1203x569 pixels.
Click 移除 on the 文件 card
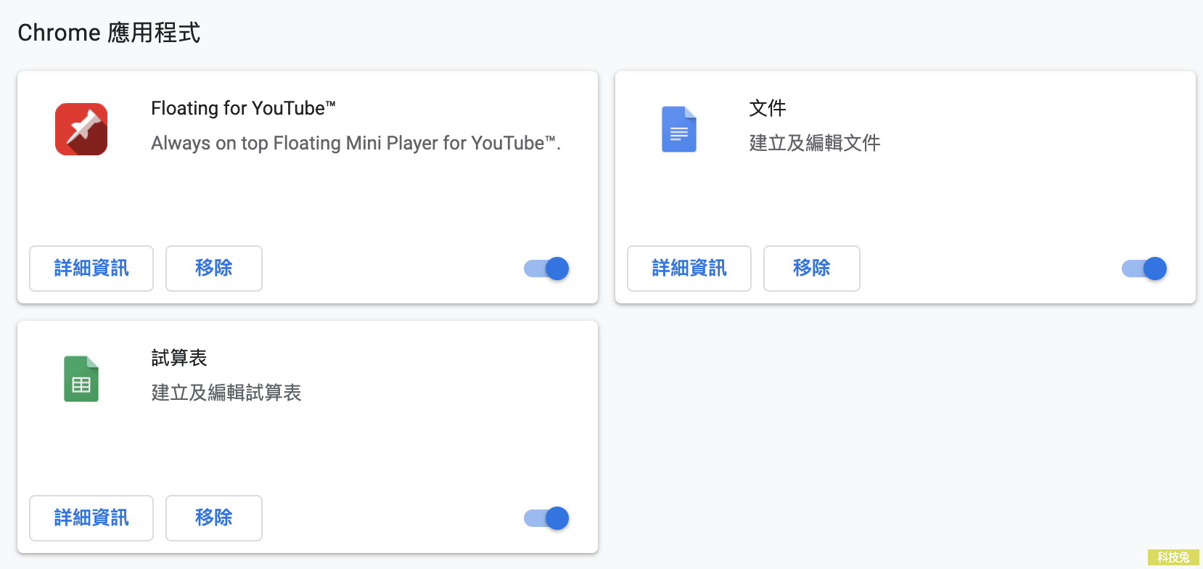point(812,269)
